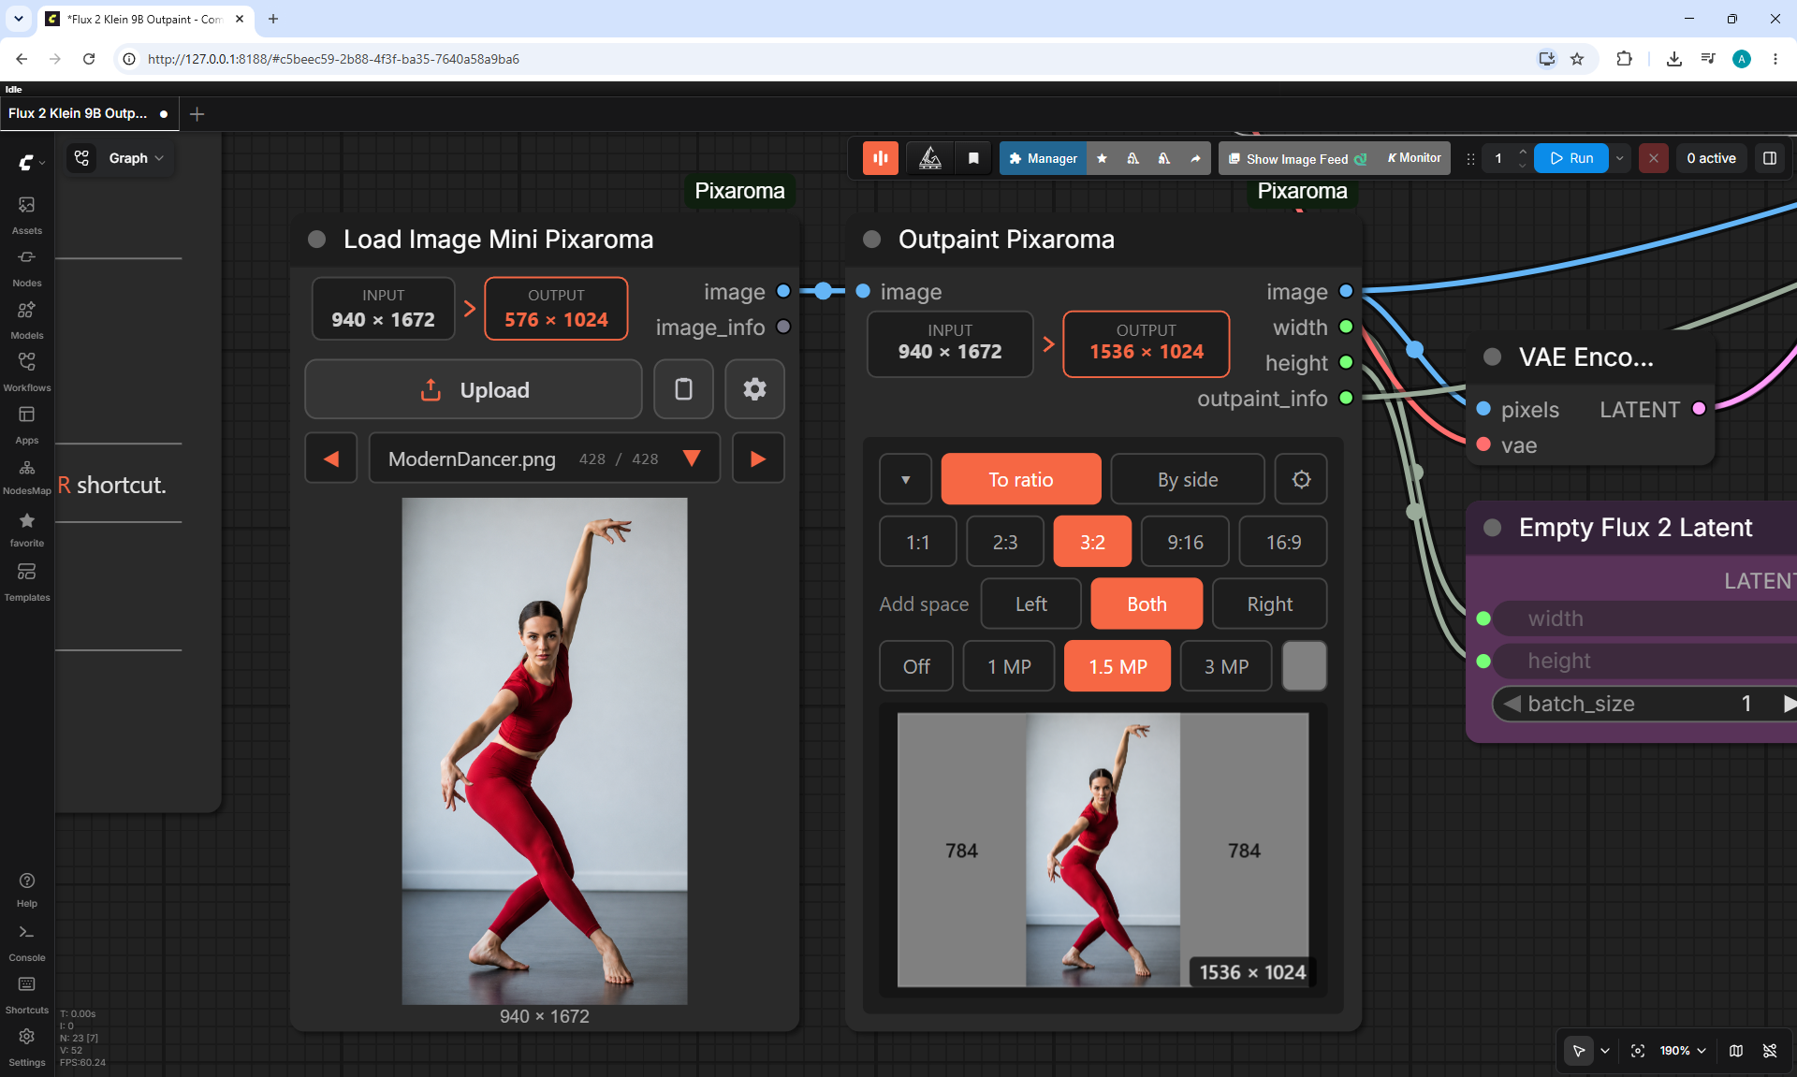Switch to the By side tab
The image size is (1797, 1077).
1188,479
